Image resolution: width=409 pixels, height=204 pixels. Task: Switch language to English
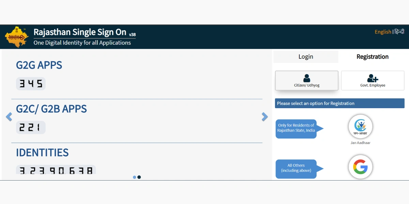pyautogui.click(x=383, y=32)
